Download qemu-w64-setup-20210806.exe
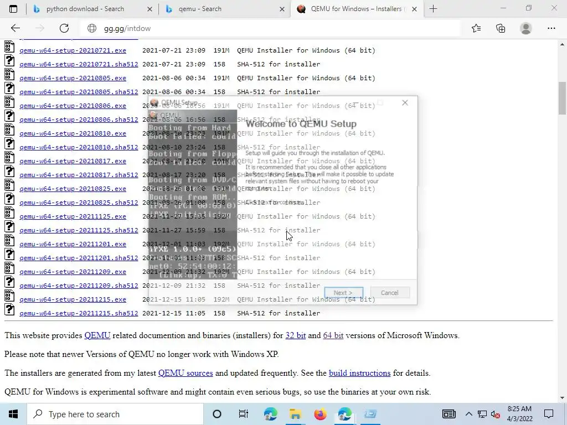Image resolution: width=567 pixels, height=425 pixels. click(x=73, y=106)
